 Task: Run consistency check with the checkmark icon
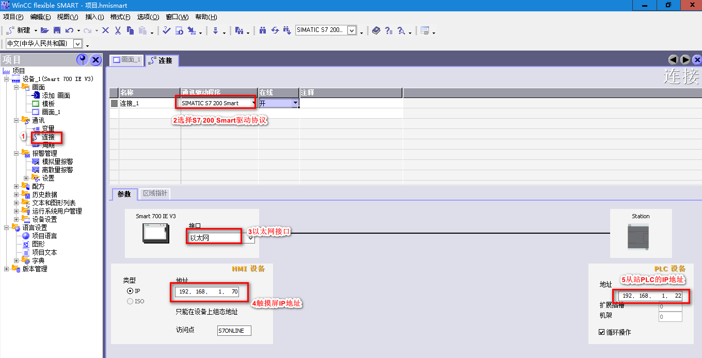pyautogui.click(x=166, y=30)
